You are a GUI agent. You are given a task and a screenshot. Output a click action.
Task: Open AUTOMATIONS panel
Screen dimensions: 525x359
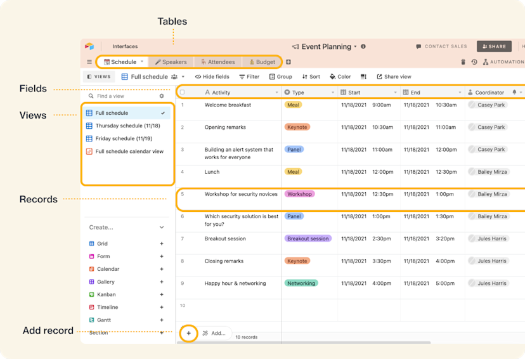coord(503,62)
